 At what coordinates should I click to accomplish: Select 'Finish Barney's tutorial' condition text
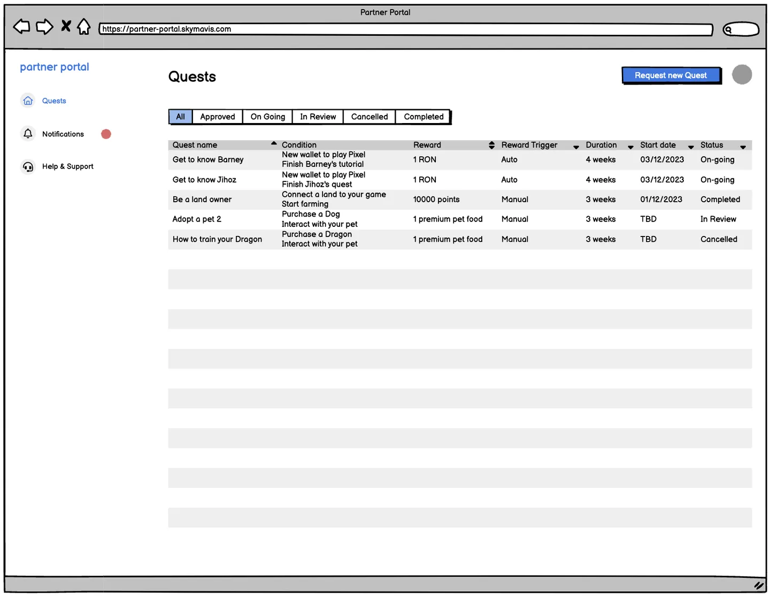coord(322,164)
